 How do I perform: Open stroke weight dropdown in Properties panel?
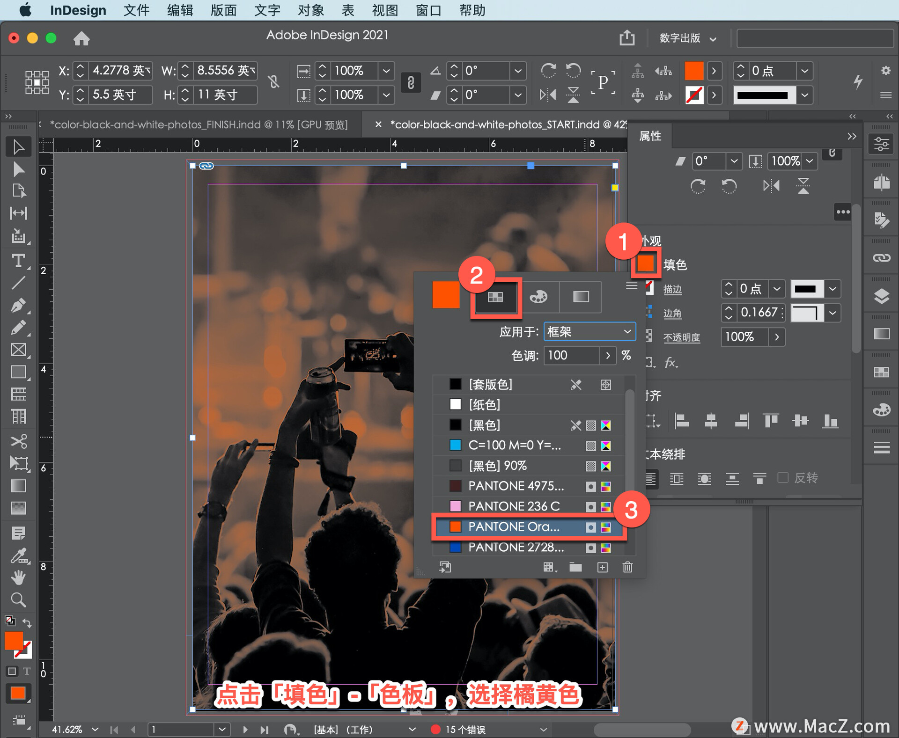point(777,289)
